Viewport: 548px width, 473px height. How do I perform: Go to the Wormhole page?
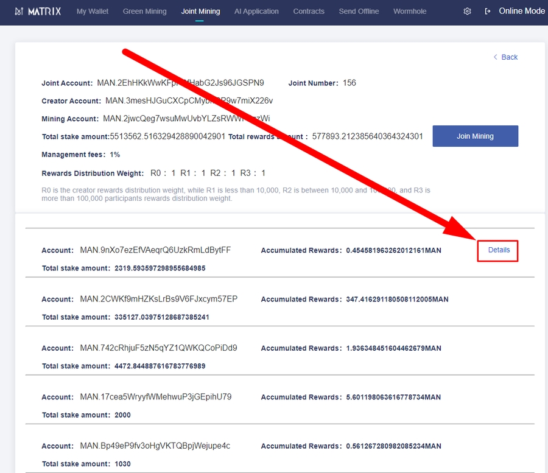pos(410,11)
